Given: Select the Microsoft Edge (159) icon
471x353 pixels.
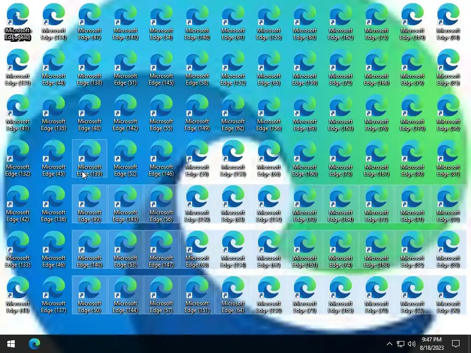Looking at the screenshot, I should click(305, 67).
